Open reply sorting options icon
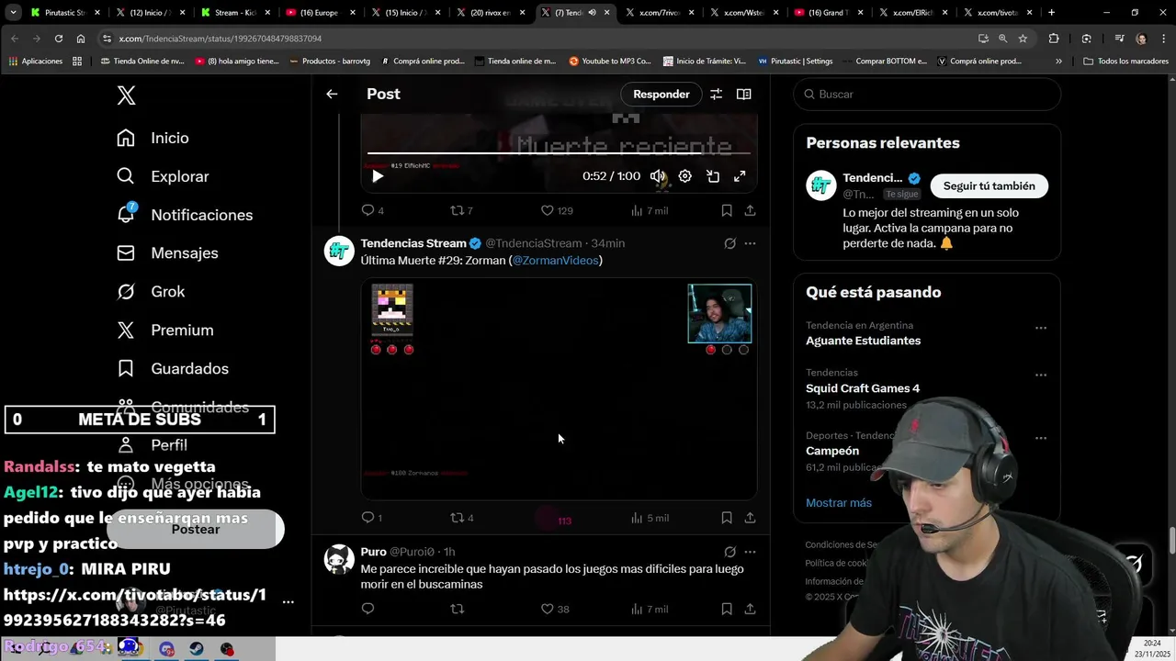This screenshot has width=1176, height=661. pos(716,94)
